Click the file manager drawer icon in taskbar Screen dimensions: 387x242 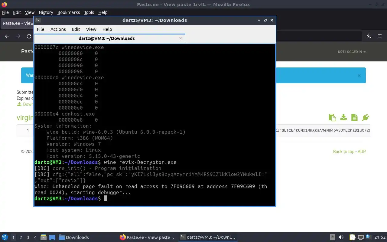(x=43, y=237)
